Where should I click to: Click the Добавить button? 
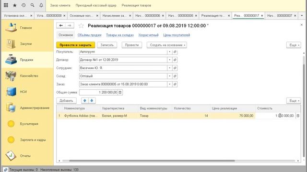66,101
